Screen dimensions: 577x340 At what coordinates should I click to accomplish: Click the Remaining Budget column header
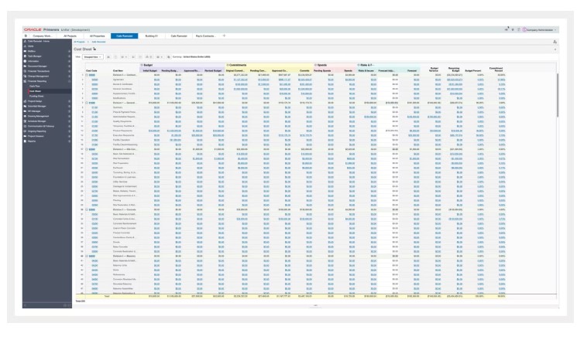[454, 69]
